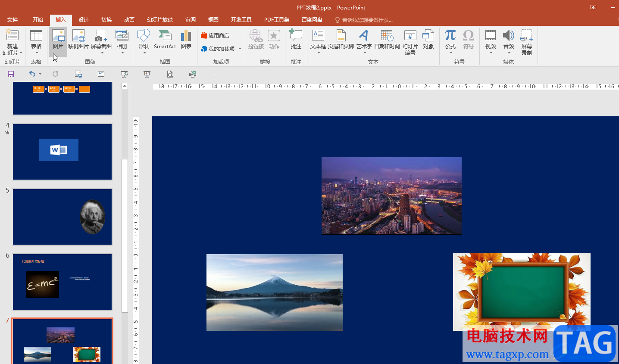Expand the Undo history dropdown arrow
This screenshot has width=619, height=364.
pos(41,74)
